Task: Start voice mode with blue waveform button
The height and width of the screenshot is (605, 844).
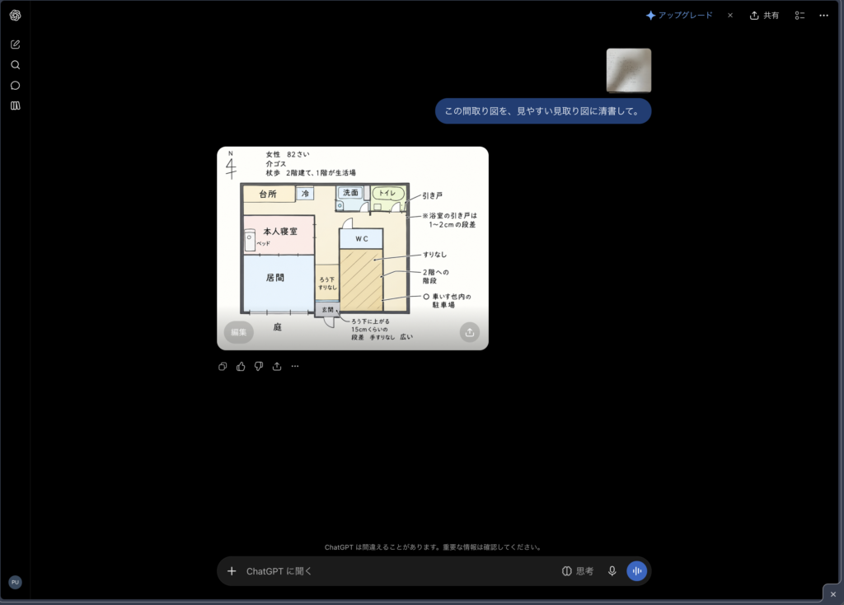Action: (x=637, y=571)
